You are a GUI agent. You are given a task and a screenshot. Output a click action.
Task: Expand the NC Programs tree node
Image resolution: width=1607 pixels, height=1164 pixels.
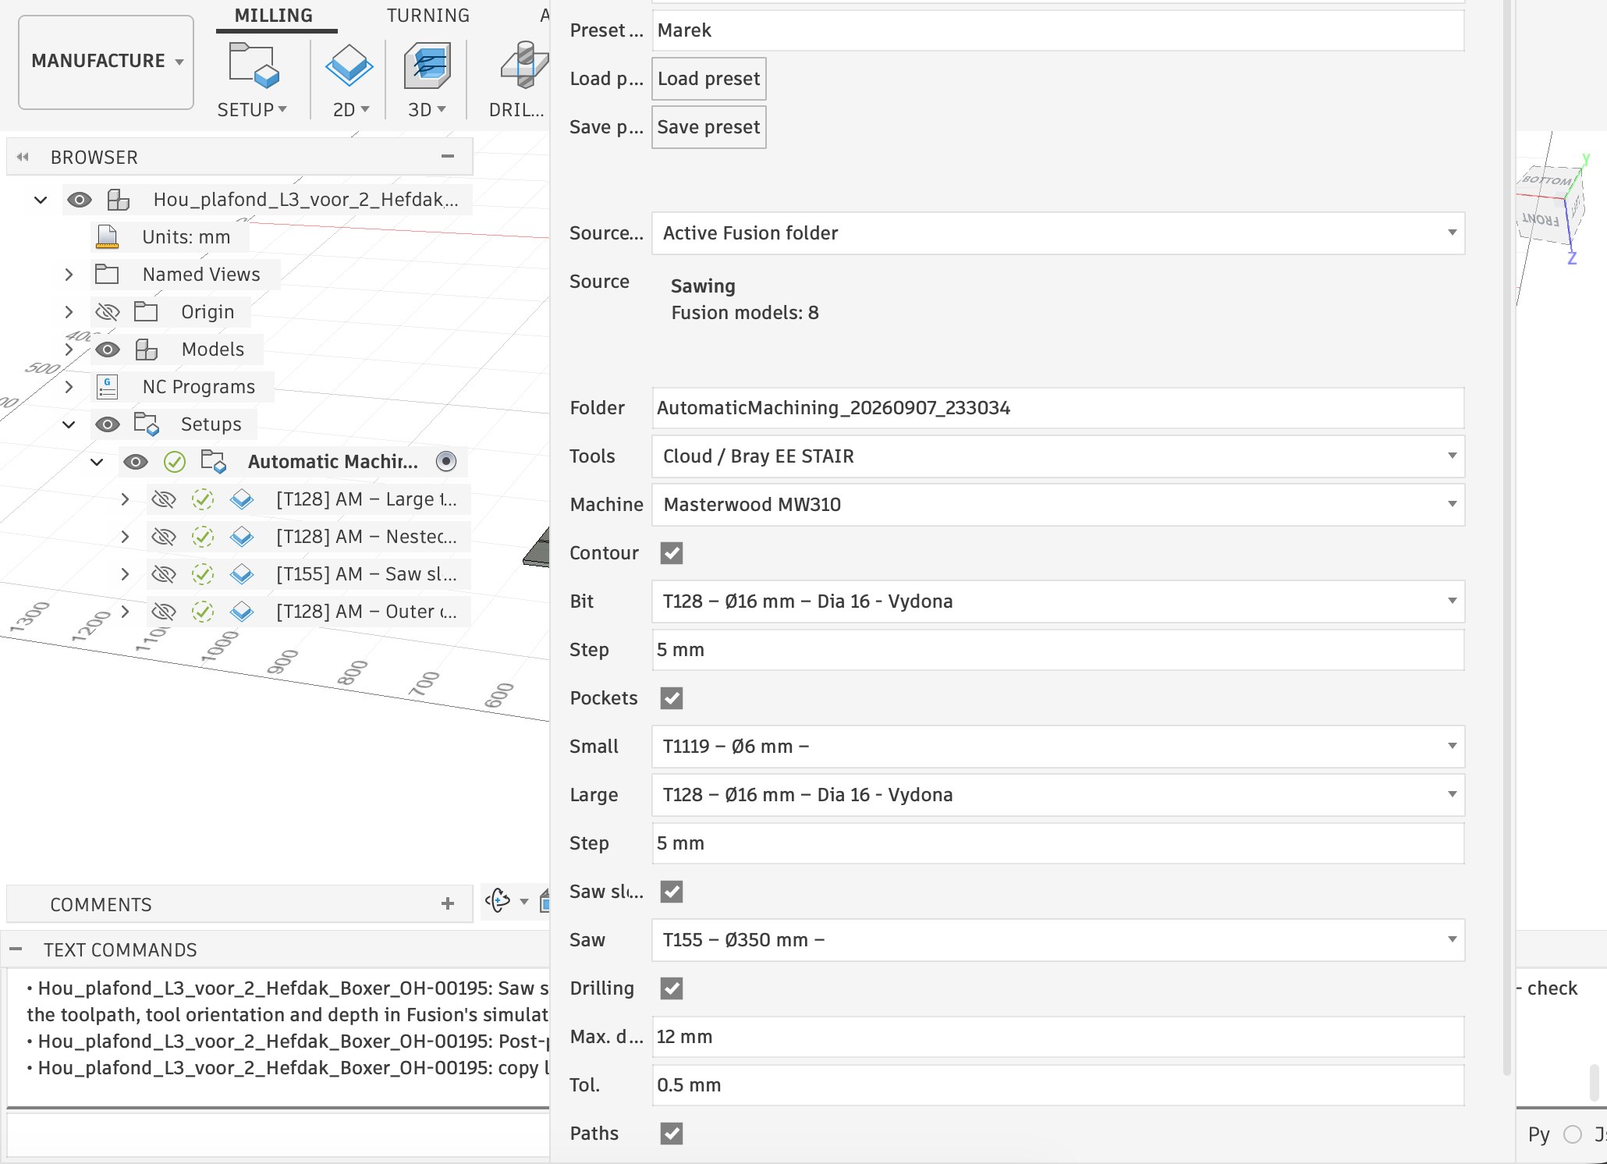pos(69,387)
